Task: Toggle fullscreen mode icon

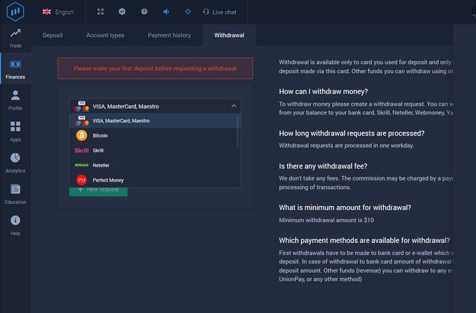Action: pyautogui.click(x=101, y=12)
